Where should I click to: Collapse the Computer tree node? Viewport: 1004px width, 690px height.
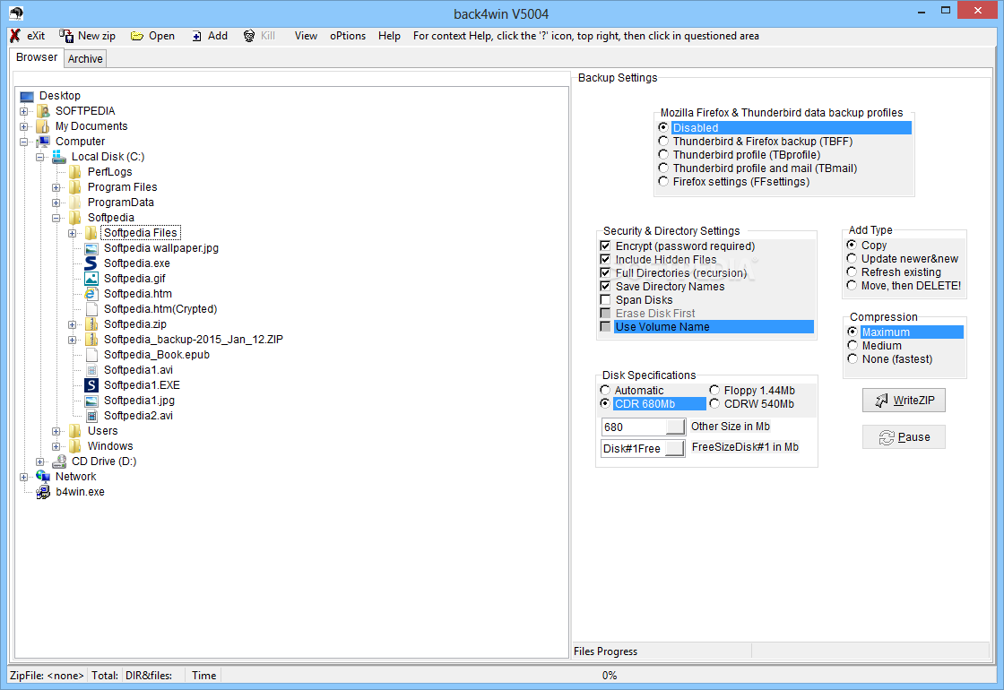[x=23, y=142]
